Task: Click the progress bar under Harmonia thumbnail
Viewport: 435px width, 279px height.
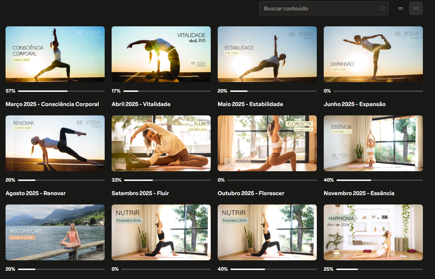Action: 380,269
